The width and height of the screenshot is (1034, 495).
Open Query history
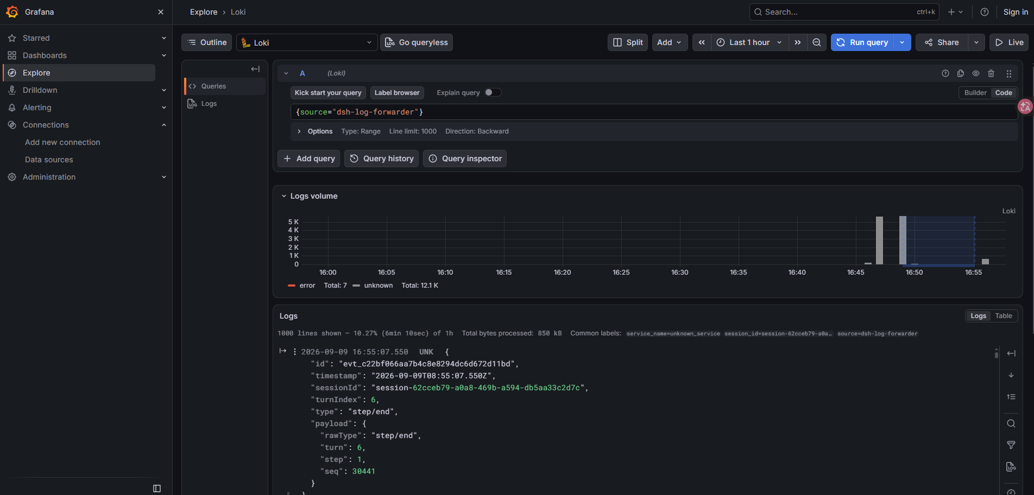381,158
